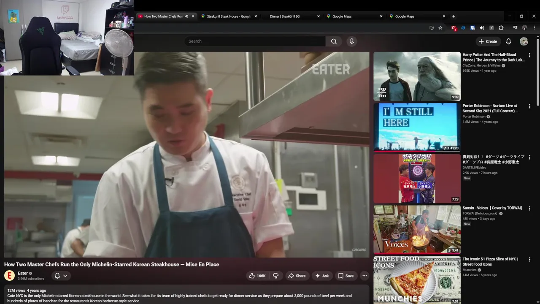Open options menu for DARTSLIVE video
This screenshot has width=540, height=304.
[x=529, y=157]
